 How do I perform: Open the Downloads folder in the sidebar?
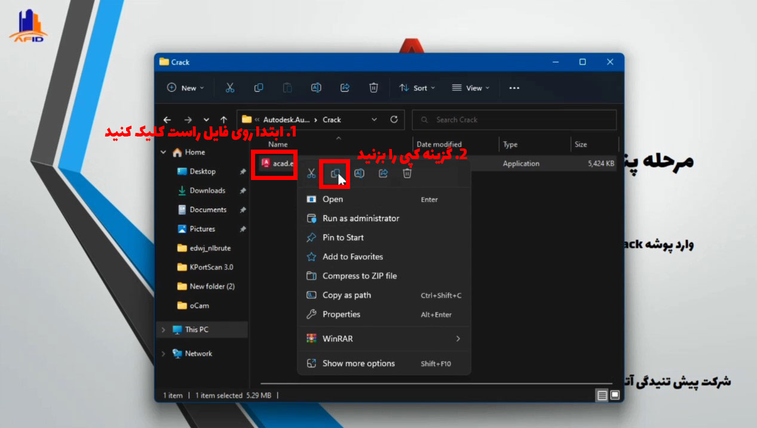(x=207, y=191)
